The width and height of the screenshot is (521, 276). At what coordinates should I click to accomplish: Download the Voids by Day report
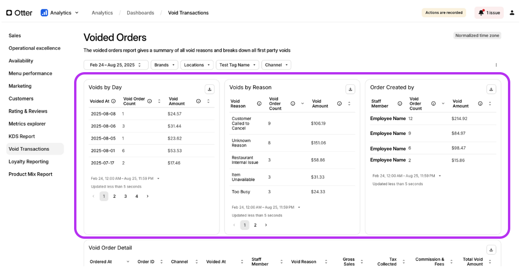(x=210, y=89)
